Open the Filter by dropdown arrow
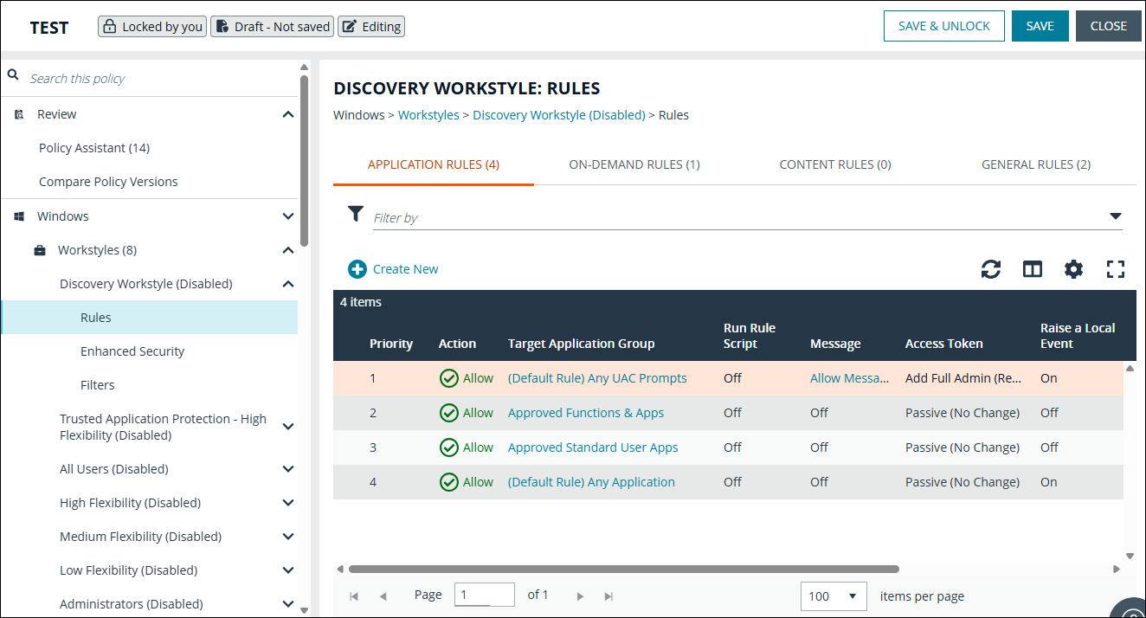 [x=1115, y=216]
